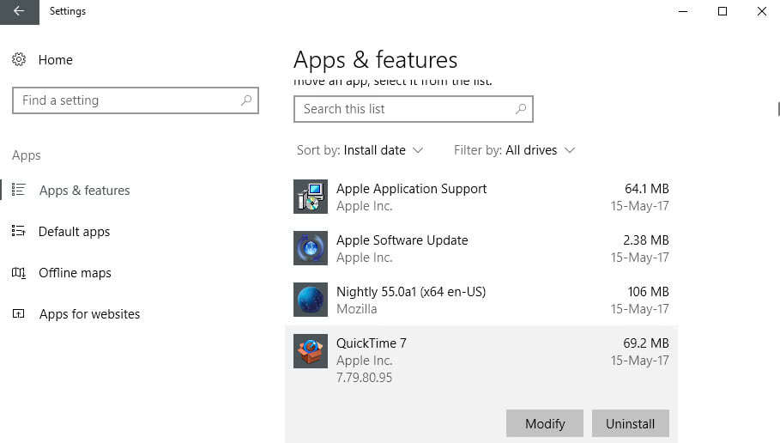Open the Filter by All drives dropdown

point(514,150)
